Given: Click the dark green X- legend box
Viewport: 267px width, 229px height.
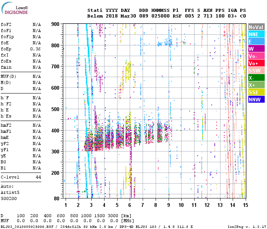Looking at the screenshot, I should (x=256, y=78).
